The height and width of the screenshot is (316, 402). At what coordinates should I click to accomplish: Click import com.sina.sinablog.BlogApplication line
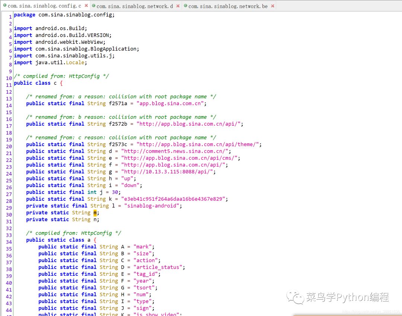(76, 49)
